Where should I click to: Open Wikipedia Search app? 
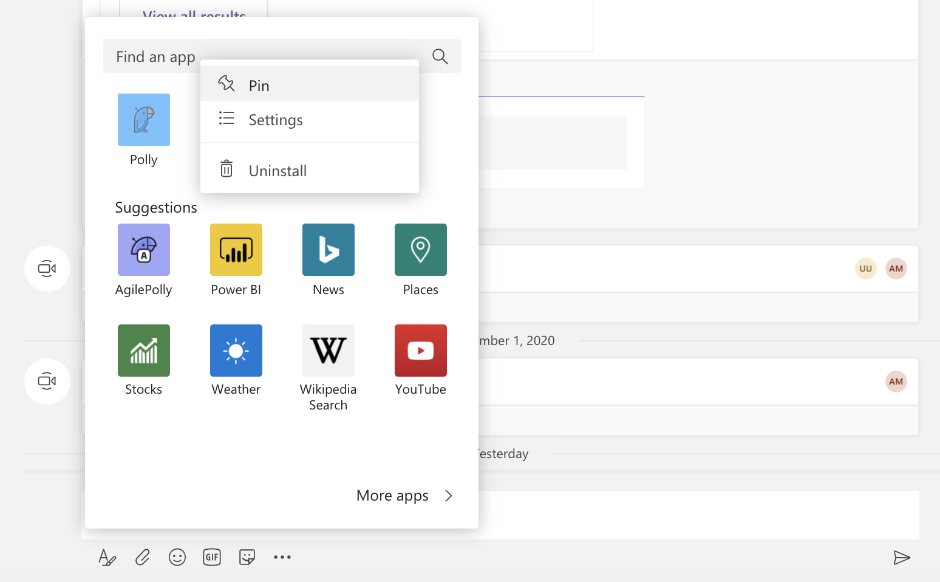328,351
